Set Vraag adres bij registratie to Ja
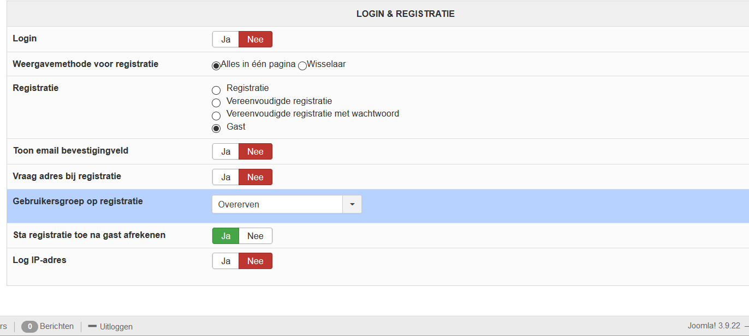 (226, 178)
